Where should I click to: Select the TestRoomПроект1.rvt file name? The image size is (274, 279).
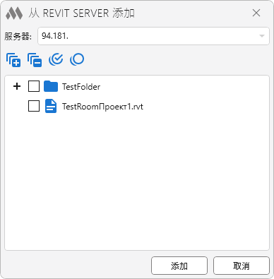pyautogui.click(x=102, y=107)
